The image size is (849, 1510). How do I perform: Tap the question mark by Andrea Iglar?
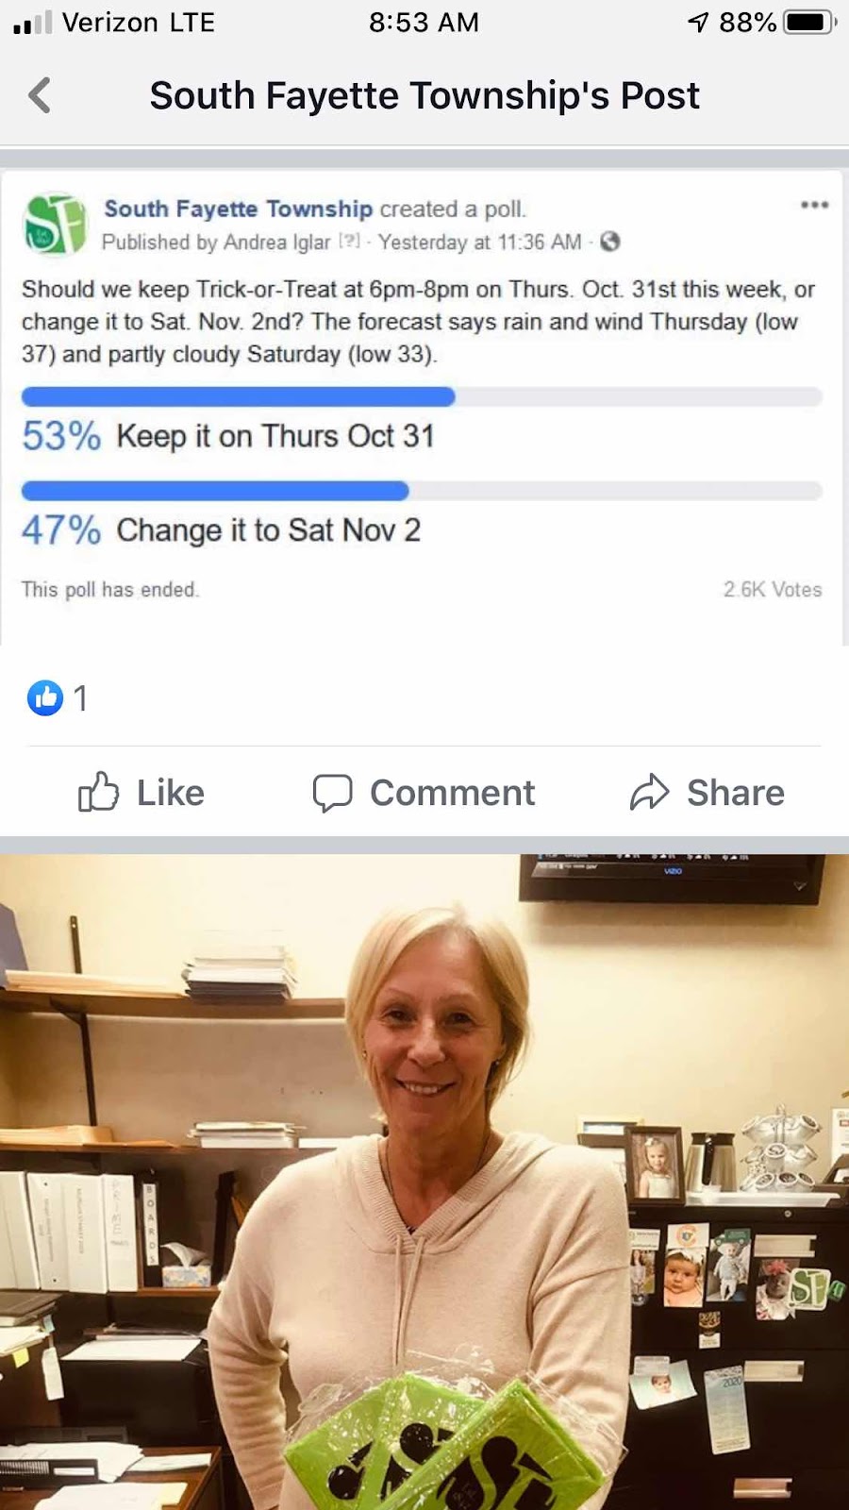pos(350,242)
